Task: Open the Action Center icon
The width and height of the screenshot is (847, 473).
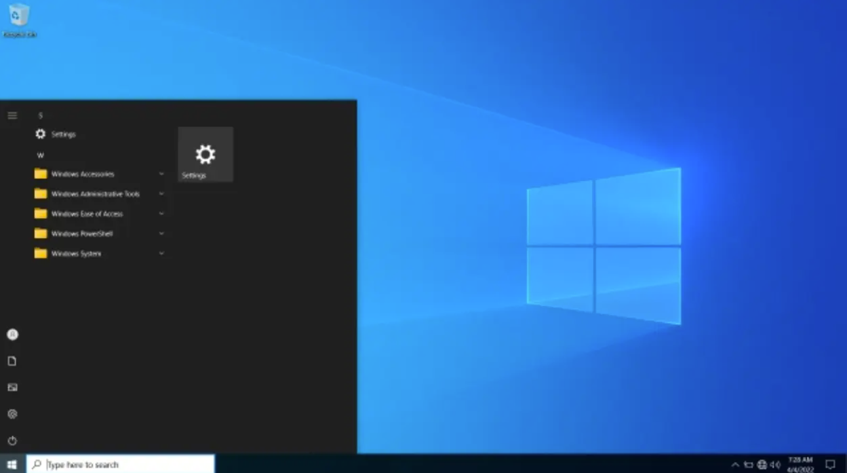Action: tap(830, 464)
